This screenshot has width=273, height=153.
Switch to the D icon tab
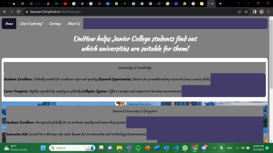click(82, 4)
